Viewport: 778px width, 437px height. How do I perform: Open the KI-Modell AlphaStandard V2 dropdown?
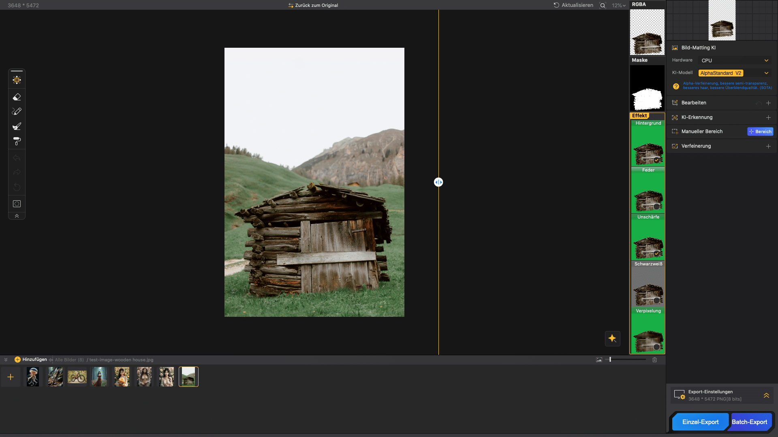pyautogui.click(x=734, y=73)
